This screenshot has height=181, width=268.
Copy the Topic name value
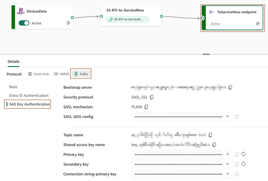(210, 135)
